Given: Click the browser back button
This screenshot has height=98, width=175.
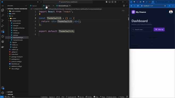Looking at the screenshot, I should pos(131,6).
